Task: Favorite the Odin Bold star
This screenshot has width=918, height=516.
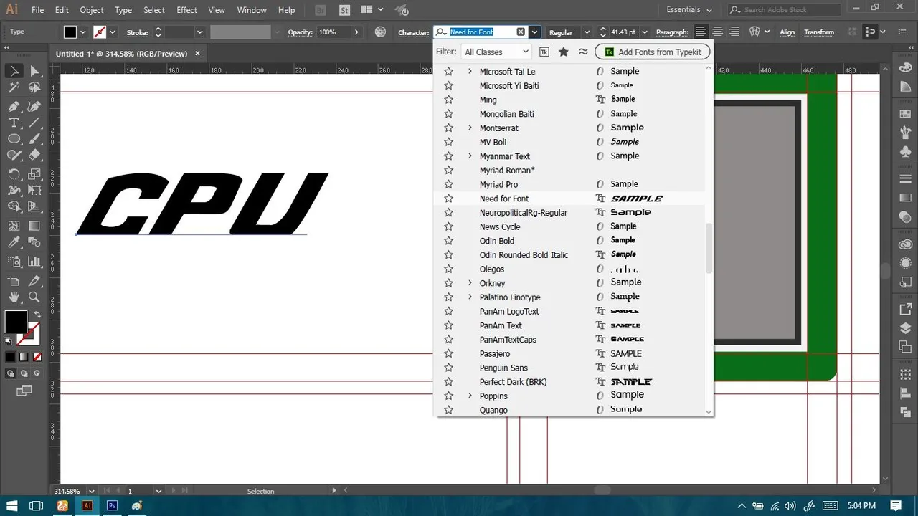Action: [x=449, y=241]
